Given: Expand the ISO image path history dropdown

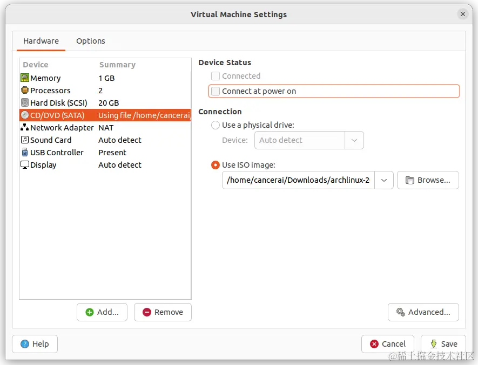Looking at the screenshot, I should click(384, 180).
